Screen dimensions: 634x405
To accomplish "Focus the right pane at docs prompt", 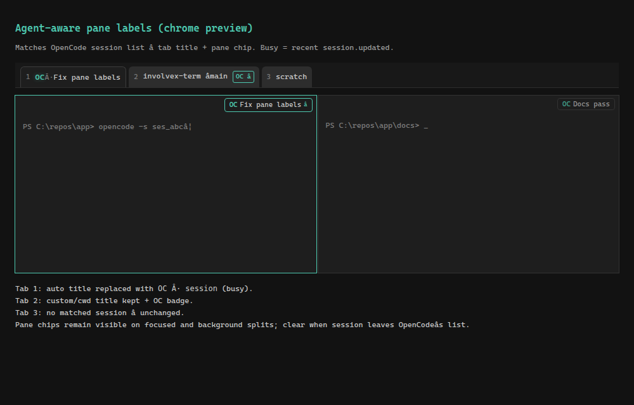I will click(x=469, y=184).
